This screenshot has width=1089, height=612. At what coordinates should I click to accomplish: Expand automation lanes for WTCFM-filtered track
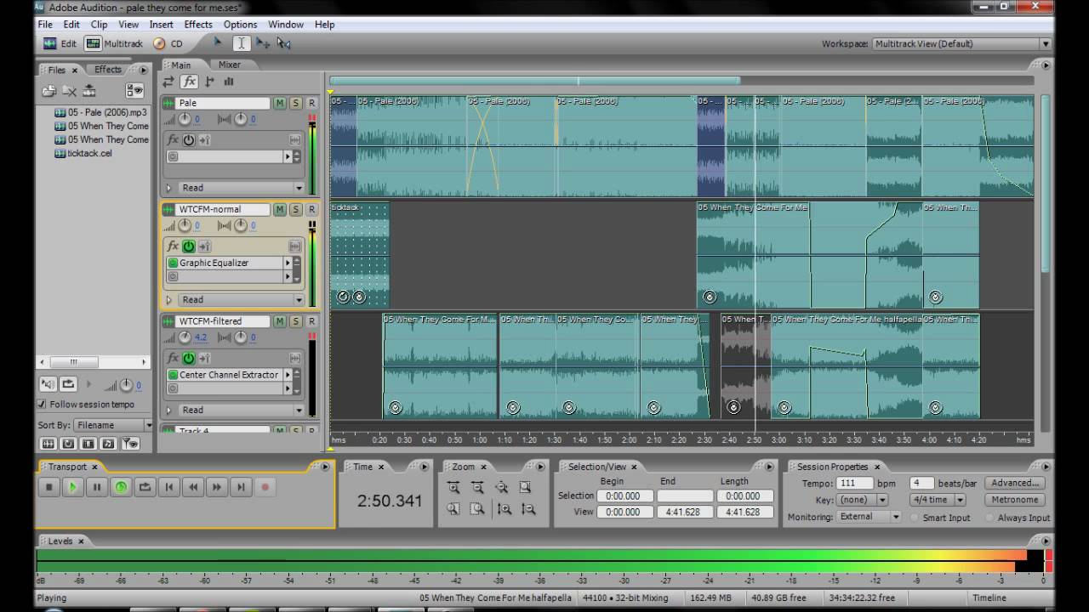point(168,411)
